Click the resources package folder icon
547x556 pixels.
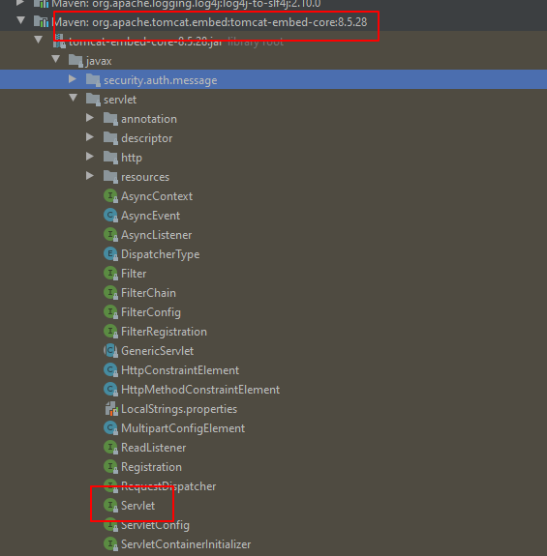(x=110, y=177)
